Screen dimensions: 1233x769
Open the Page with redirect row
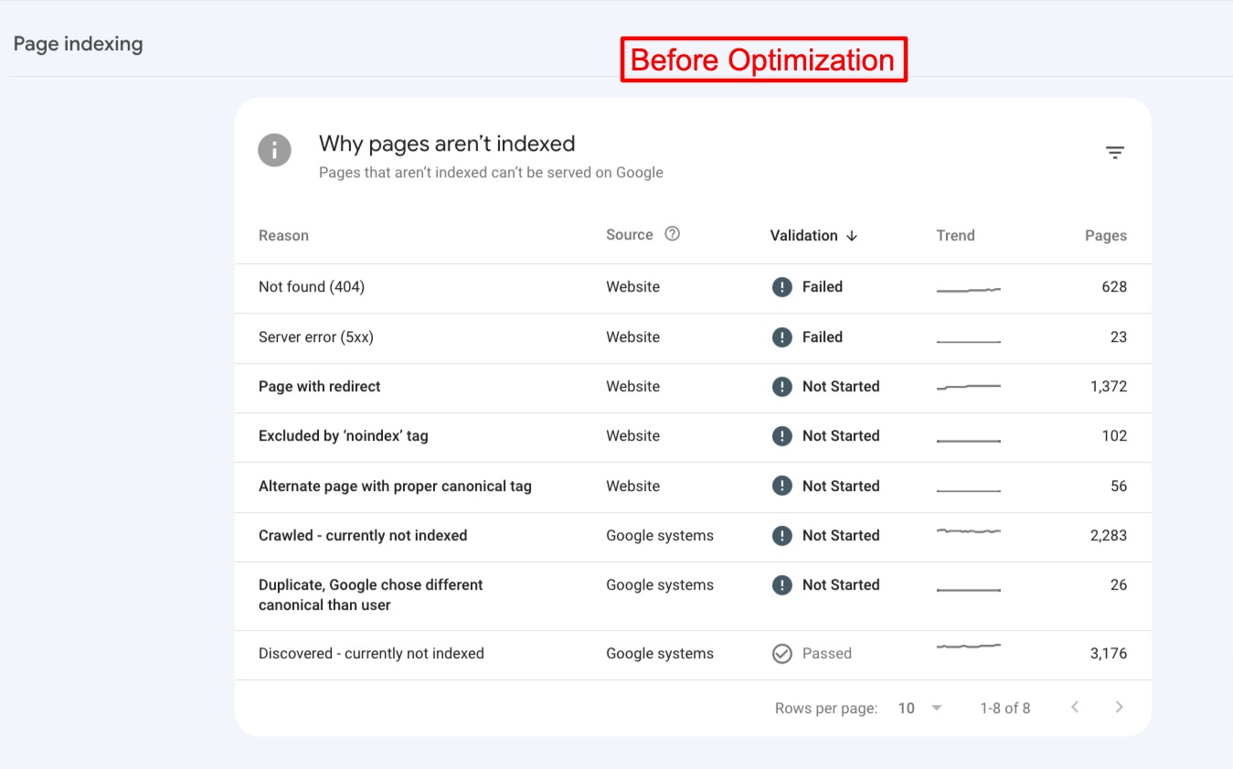320,387
